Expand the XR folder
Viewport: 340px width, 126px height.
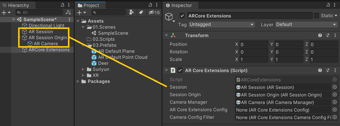[x=83, y=75]
